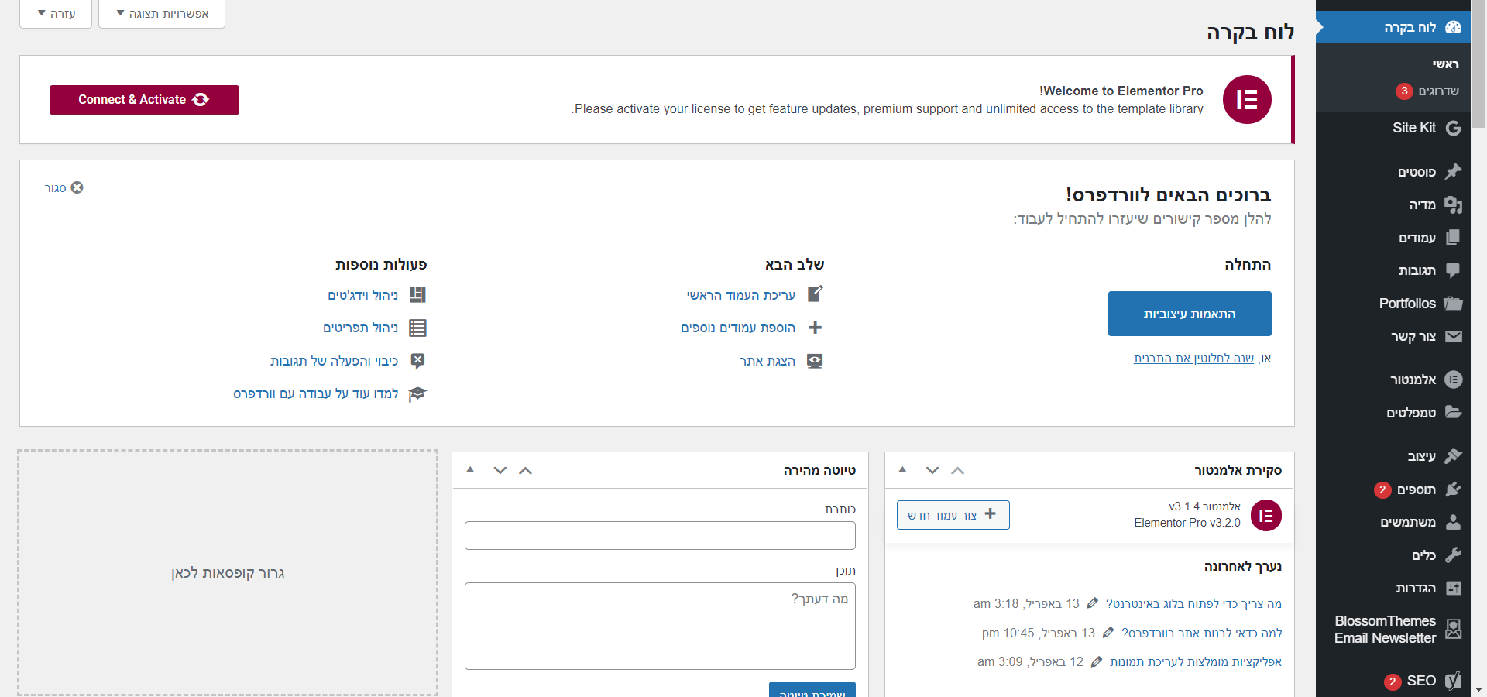The height and width of the screenshot is (697, 1487).
Task: Dismiss welcome panel with סגור
Action: [x=64, y=187]
